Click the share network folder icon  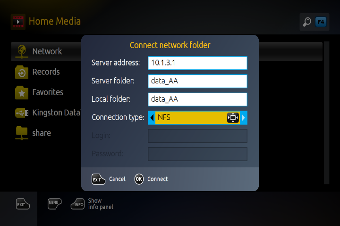point(21,133)
